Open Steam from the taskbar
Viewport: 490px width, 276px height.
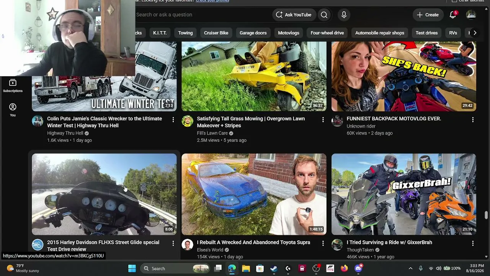274,268
